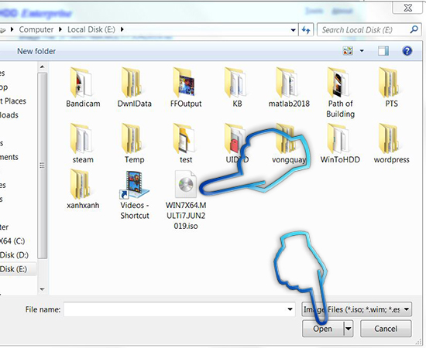Screen dimensions: 426x348
Task: Click the refresh address bar button
Action: (306, 29)
